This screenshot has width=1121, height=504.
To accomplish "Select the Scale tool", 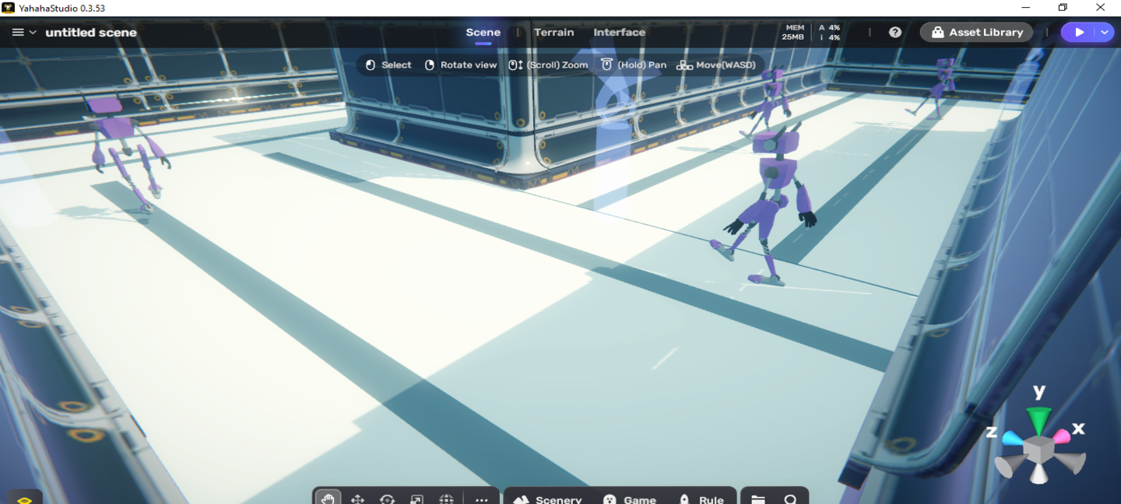I will coord(417,500).
